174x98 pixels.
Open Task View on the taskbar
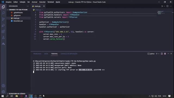tap(12, 96)
